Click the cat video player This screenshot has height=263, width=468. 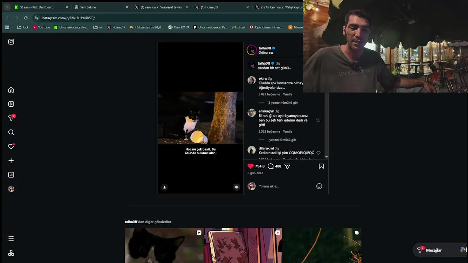coord(200,118)
